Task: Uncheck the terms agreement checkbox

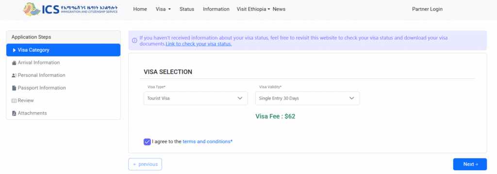Action: 147,142
